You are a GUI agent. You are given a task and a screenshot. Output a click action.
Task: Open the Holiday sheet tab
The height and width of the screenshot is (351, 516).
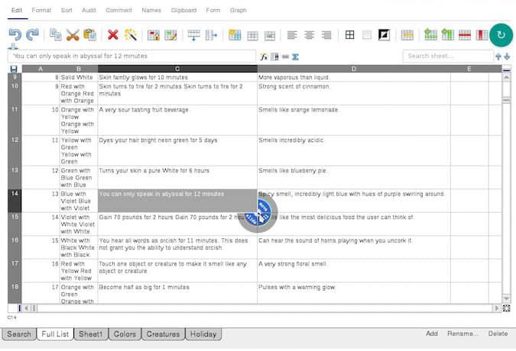pyautogui.click(x=202, y=334)
